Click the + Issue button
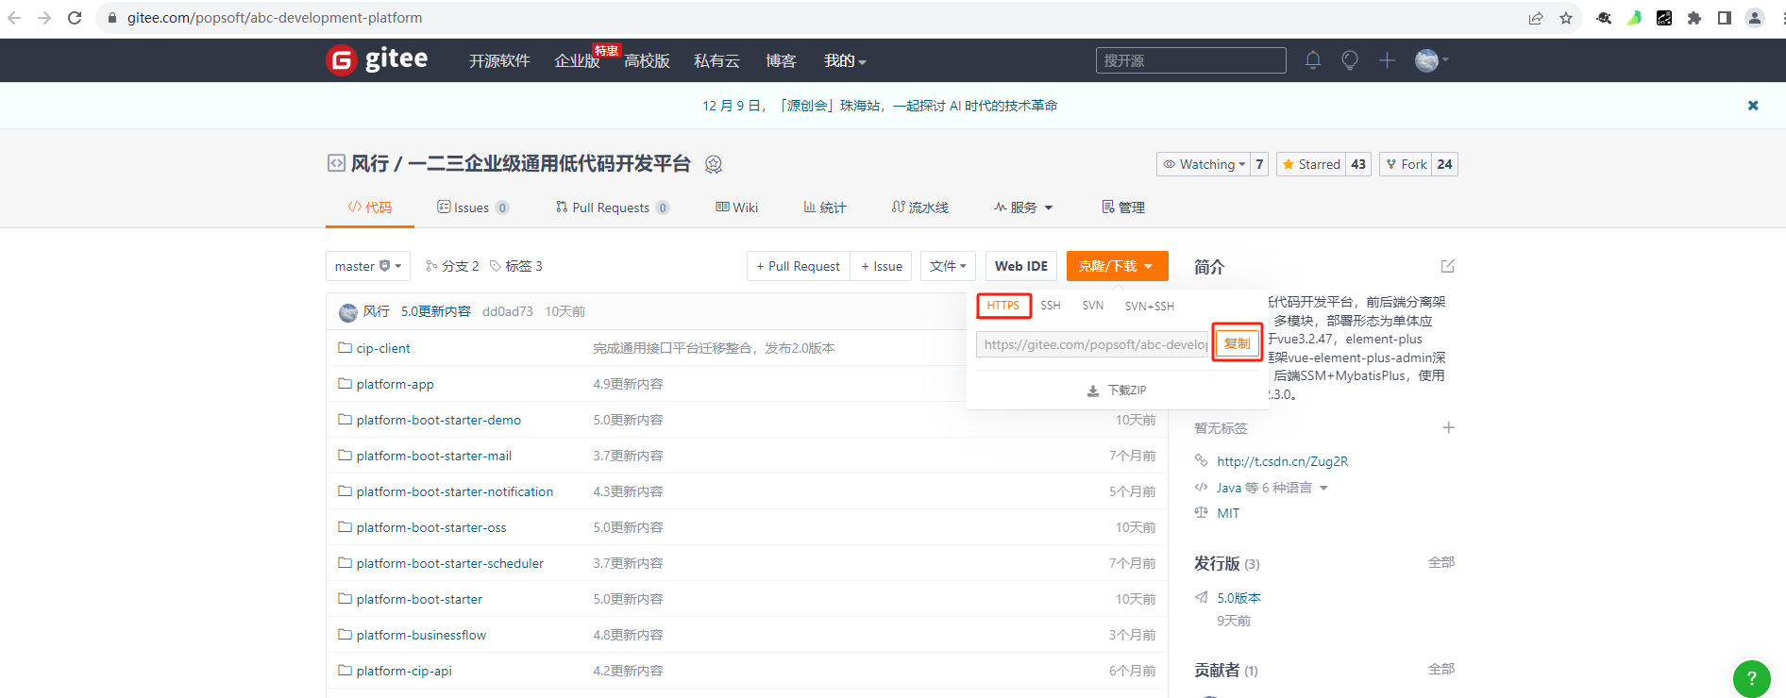Image resolution: width=1786 pixels, height=698 pixels. coord(882,266)
